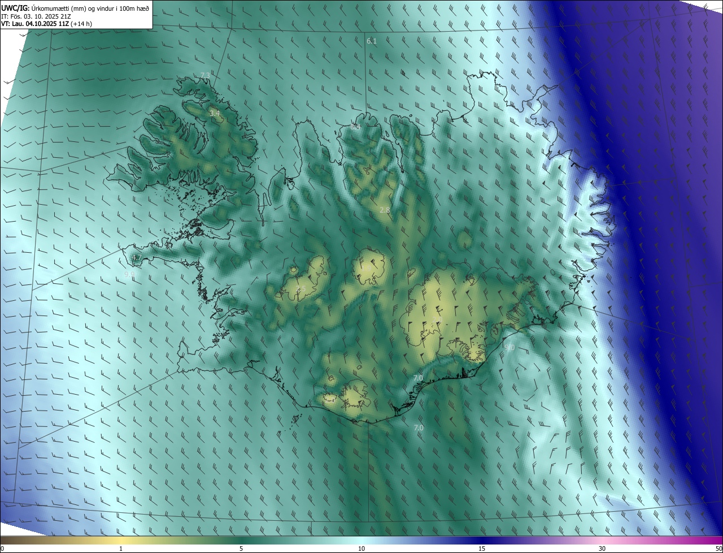Click the 9.9 value west of Snæfellsnes
The height and width of the screenshot is (553, 723).
coord(129,274)
